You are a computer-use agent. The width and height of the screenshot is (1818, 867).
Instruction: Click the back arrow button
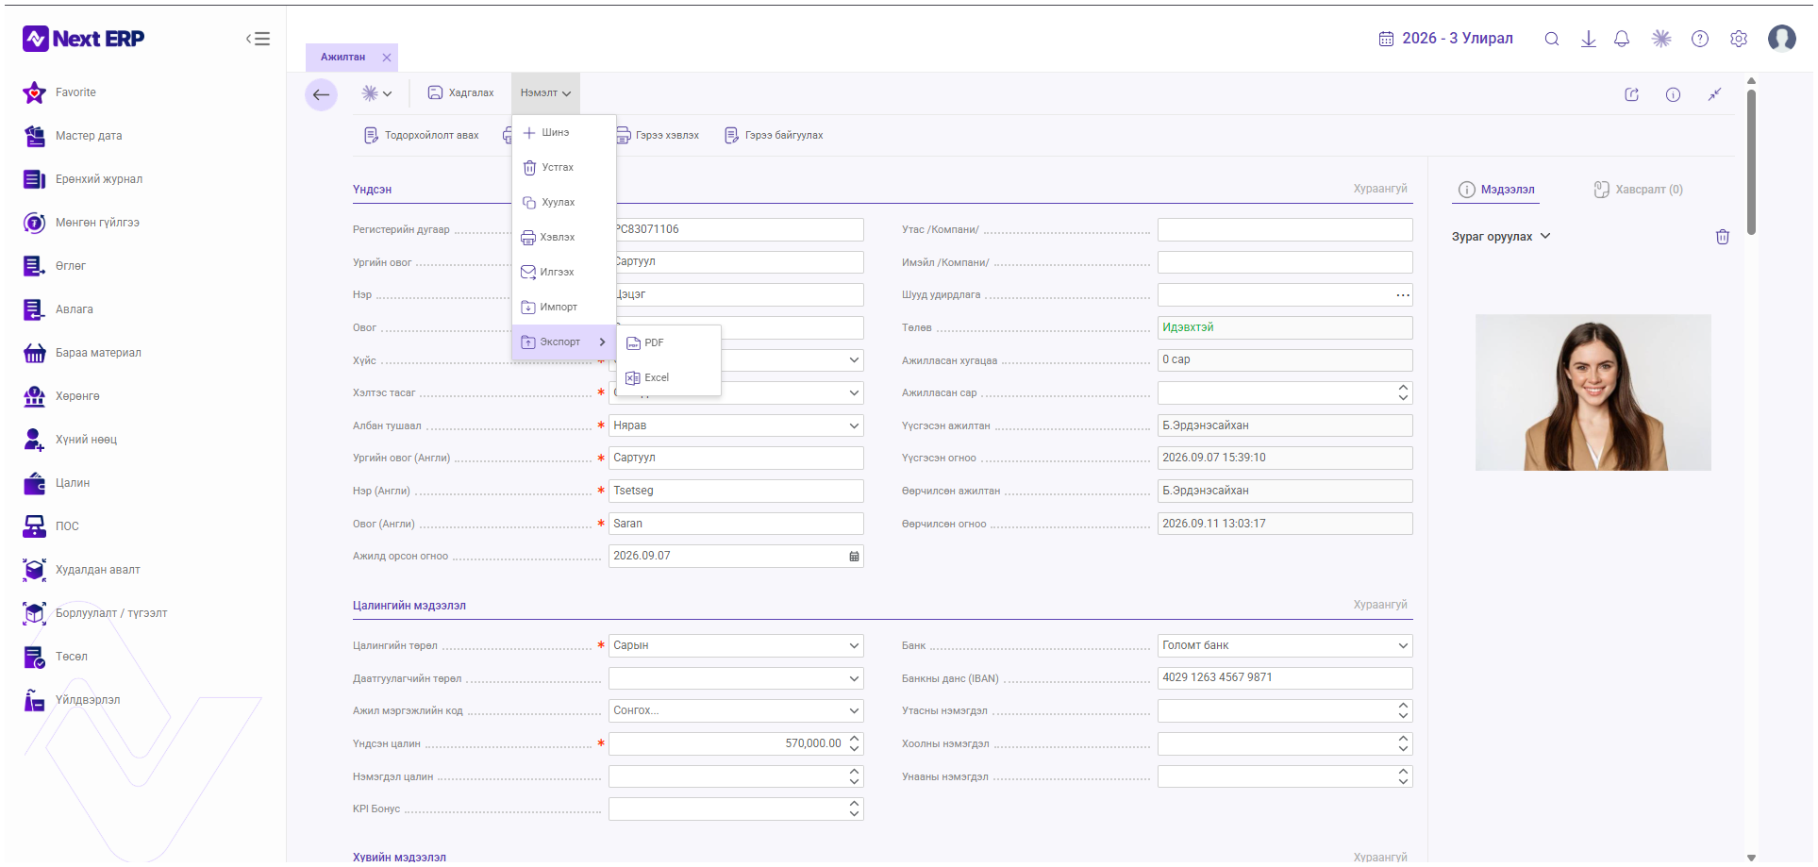click(x=321, y=94)
